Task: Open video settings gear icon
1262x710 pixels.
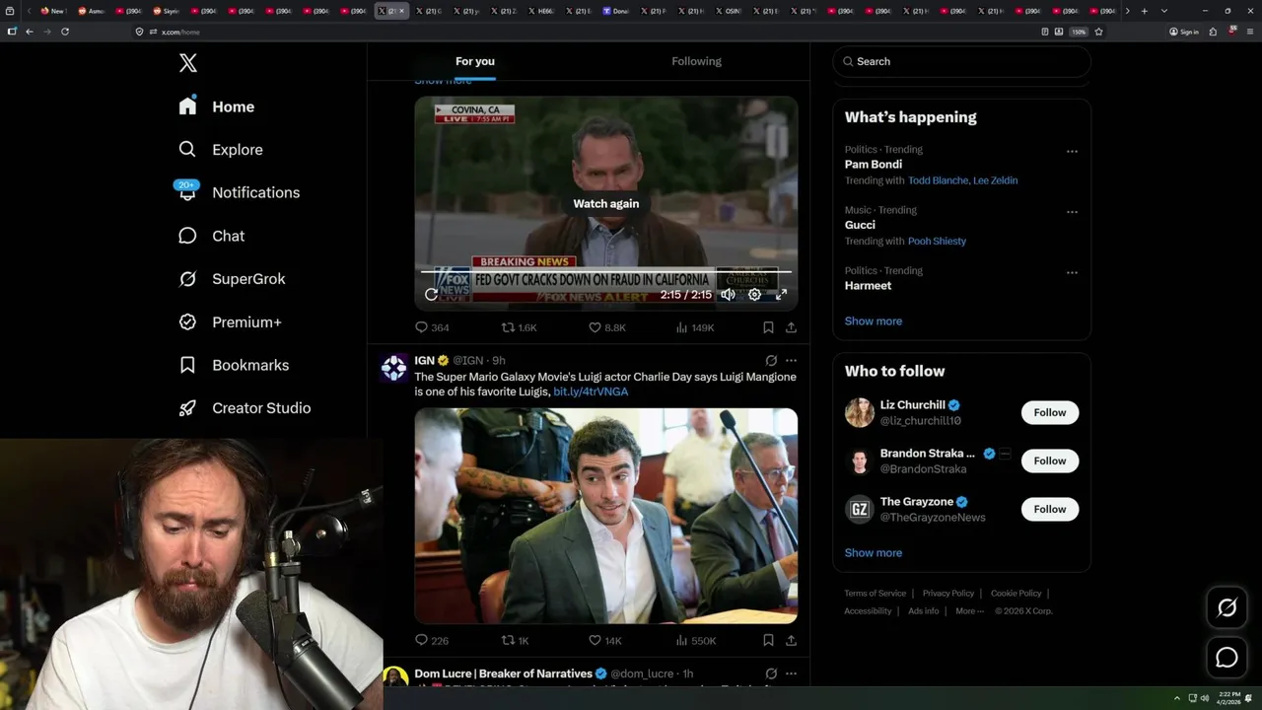Action: pos(754,294)
